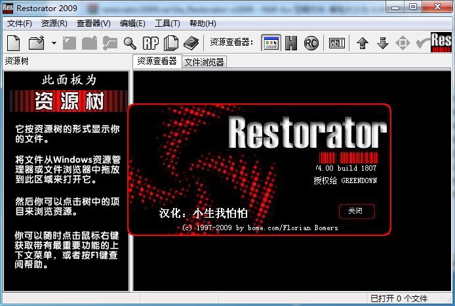Image resolution: width=455 pixels, height=306 pixels.
Task: Click the greyed Save file toolbar icon
Action: (x=69, y=43)
